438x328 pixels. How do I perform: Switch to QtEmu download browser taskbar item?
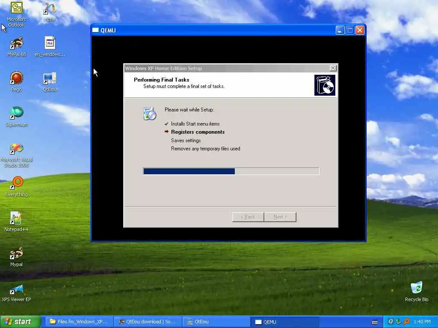[x=148, y=322]
